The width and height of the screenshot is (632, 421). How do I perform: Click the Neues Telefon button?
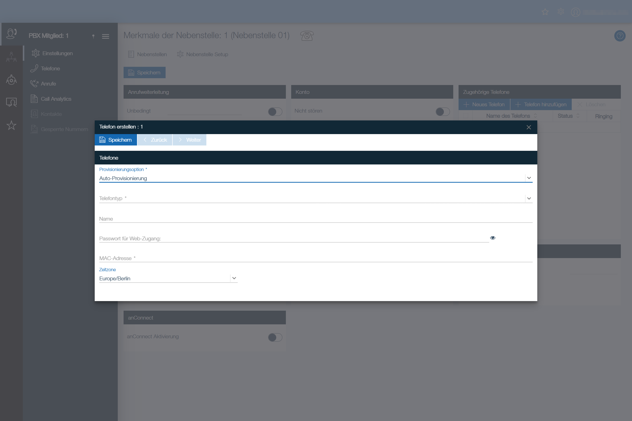point(484,104)
